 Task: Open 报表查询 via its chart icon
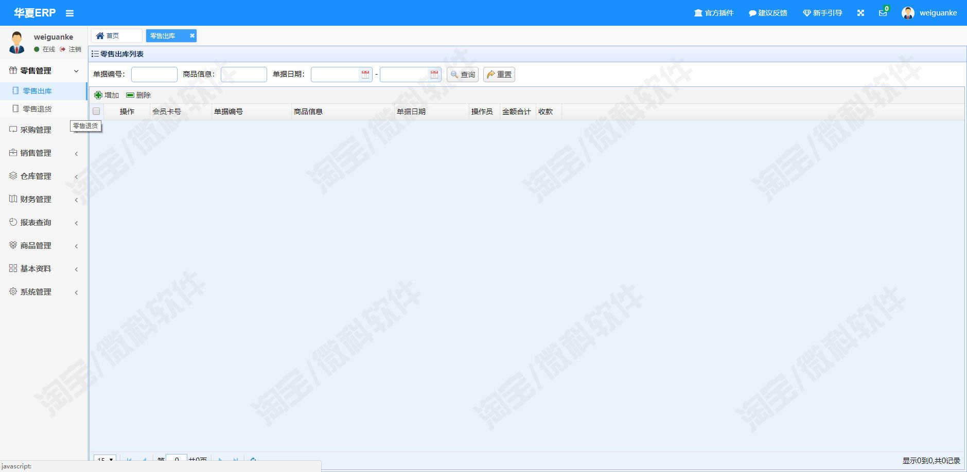coord(13,222)
